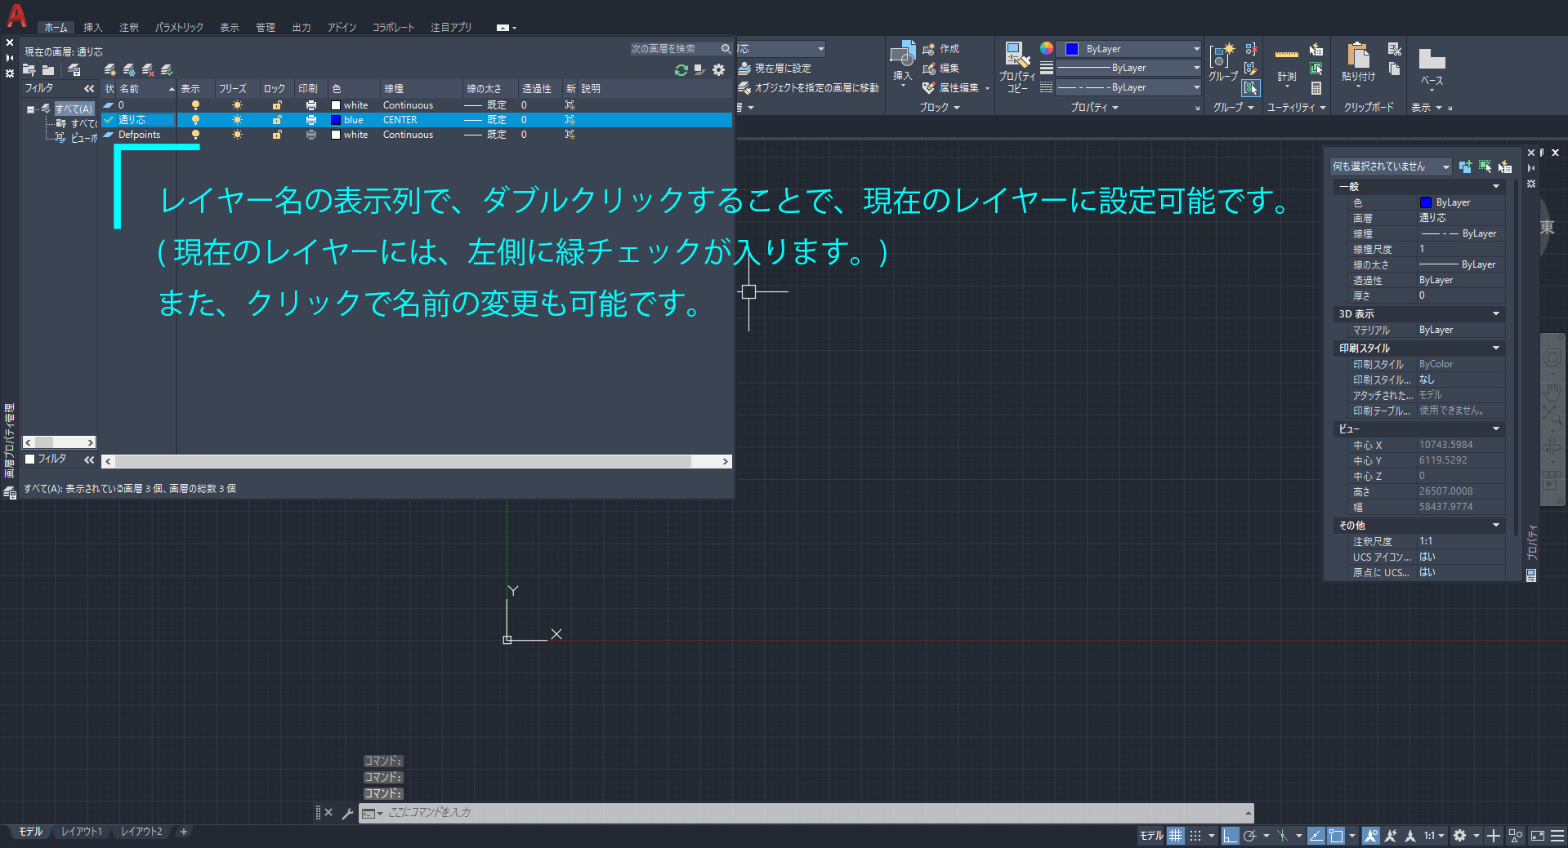The image size is (1568, 848).
Task: Toggle the grid display in status bar
Action: (1175, 836)
